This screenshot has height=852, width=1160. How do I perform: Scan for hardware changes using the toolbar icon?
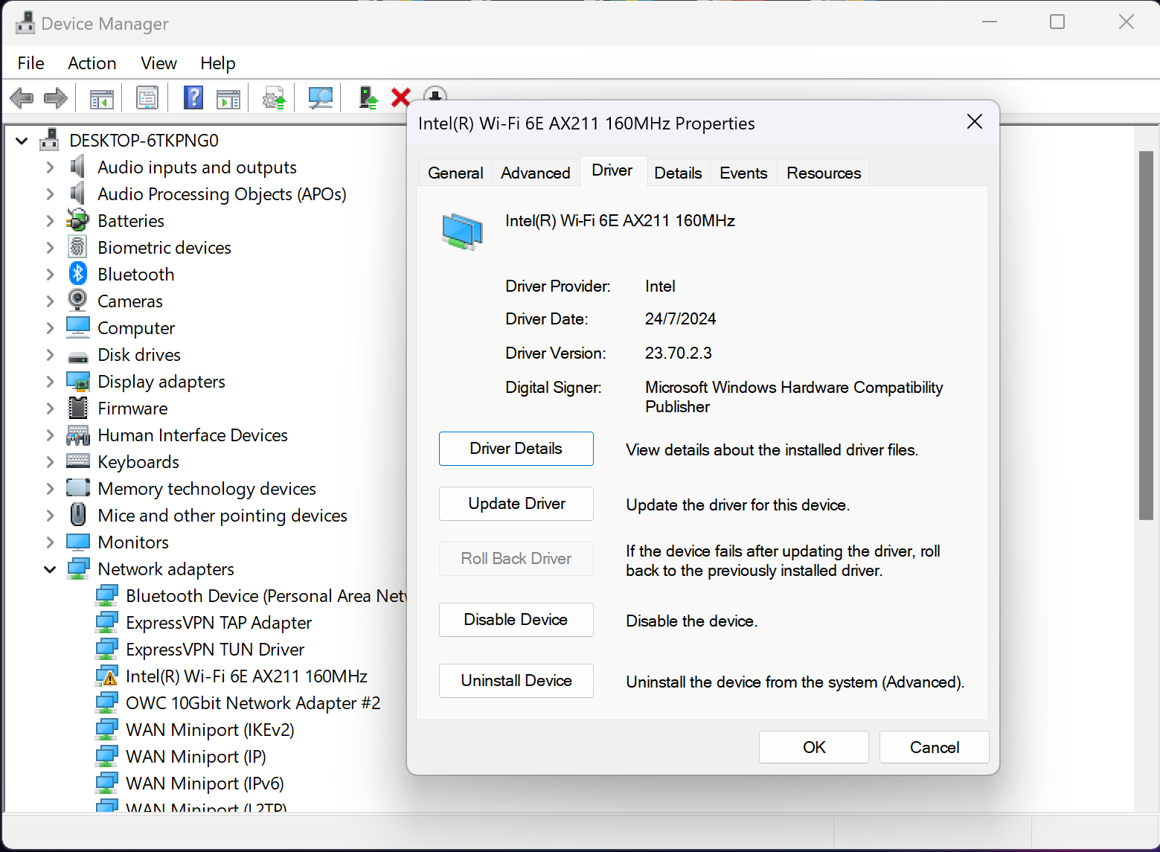pyautogui.click(x=321, y=97)
